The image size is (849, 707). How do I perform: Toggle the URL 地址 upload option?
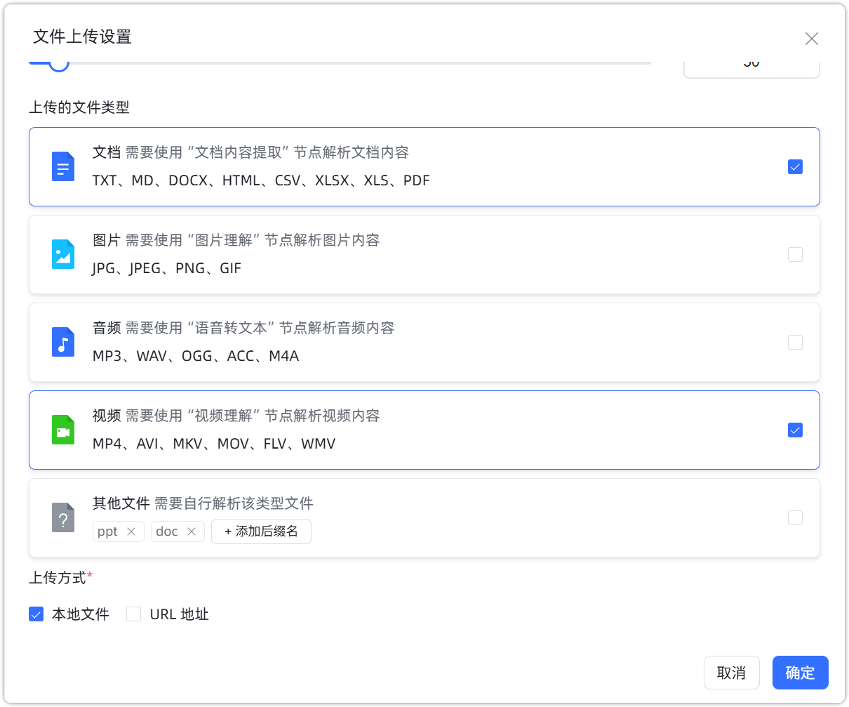click(133, 614)
